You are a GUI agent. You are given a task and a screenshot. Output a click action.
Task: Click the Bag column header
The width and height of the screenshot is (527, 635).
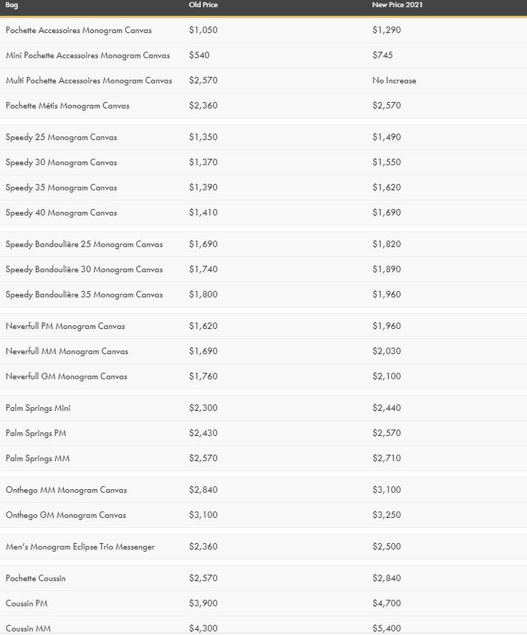click(x=12, y=5)
